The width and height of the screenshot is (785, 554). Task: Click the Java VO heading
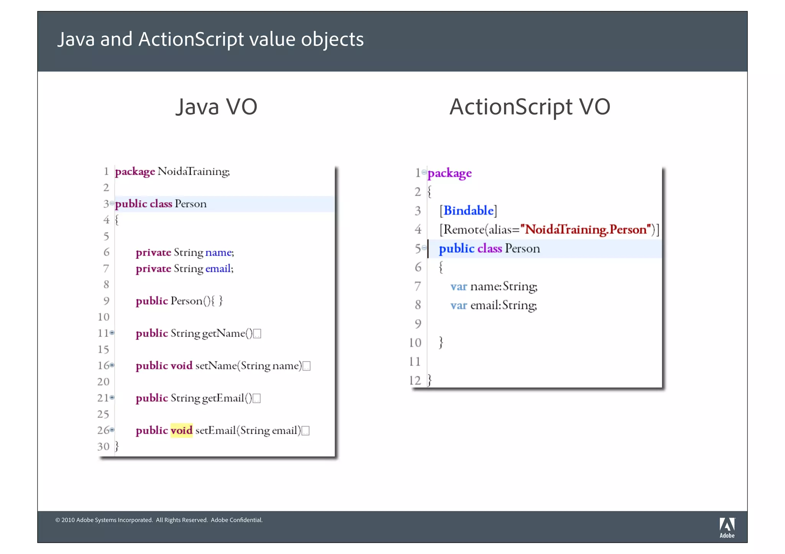(217, 106)
